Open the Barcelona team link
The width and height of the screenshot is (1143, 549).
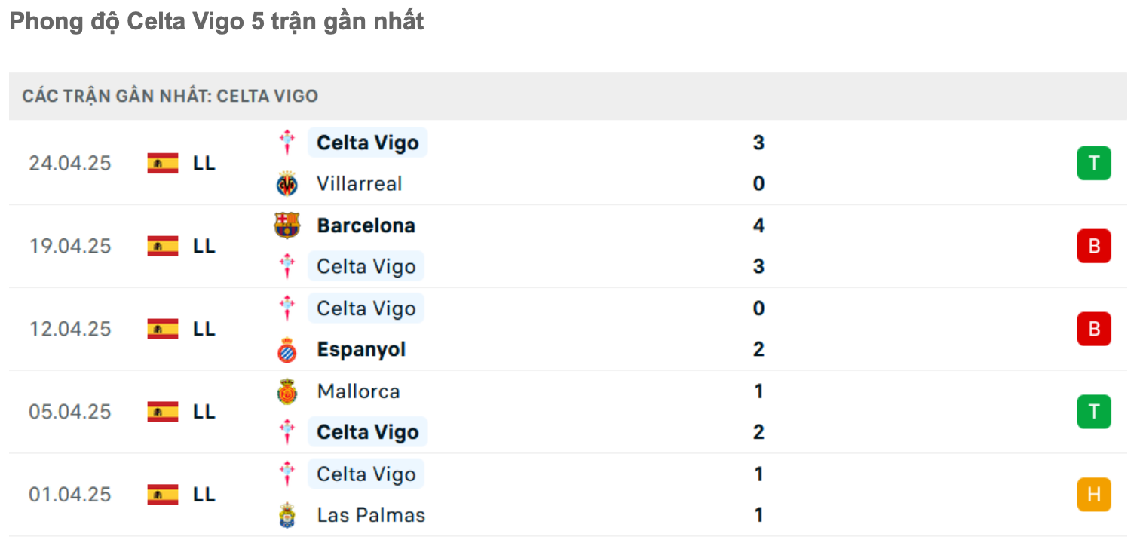tap(366, 225)
